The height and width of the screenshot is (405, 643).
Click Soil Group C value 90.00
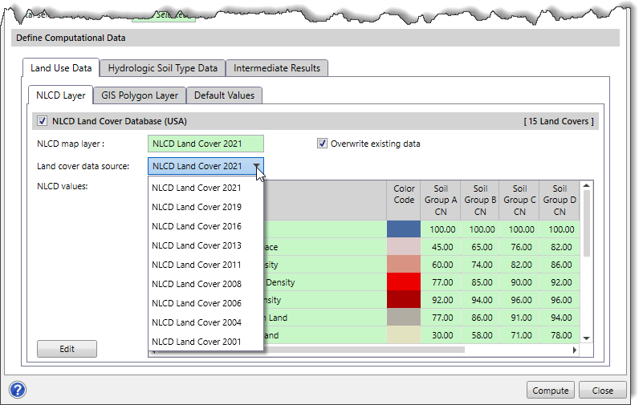[x=519, y=282]
